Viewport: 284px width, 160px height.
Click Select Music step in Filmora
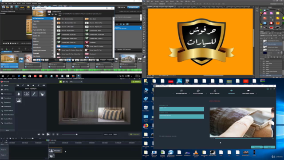click(x=215, y=92)
